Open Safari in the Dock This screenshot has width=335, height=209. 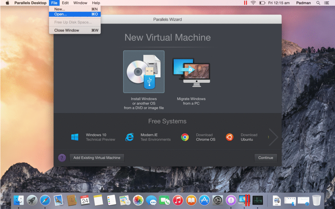click(x=45, y=200)
